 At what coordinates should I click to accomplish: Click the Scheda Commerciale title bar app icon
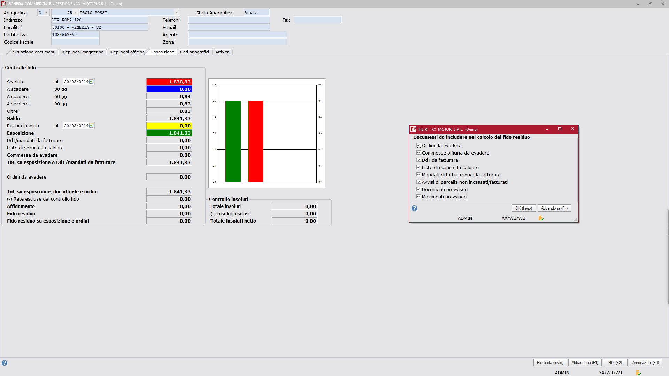[x=3, y=3]
